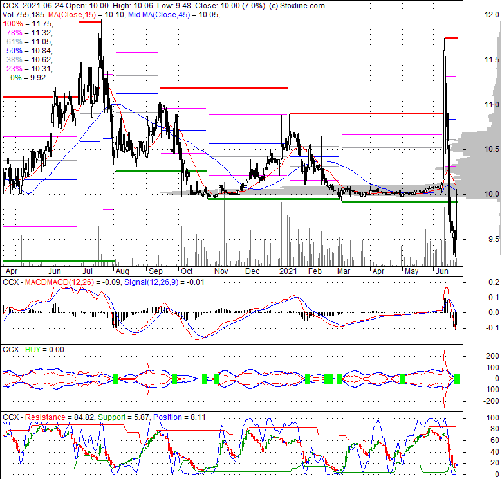Screen dimensions: 502x479
Task: Click the 'Aug' date axis label
Action: click(122, 271)
